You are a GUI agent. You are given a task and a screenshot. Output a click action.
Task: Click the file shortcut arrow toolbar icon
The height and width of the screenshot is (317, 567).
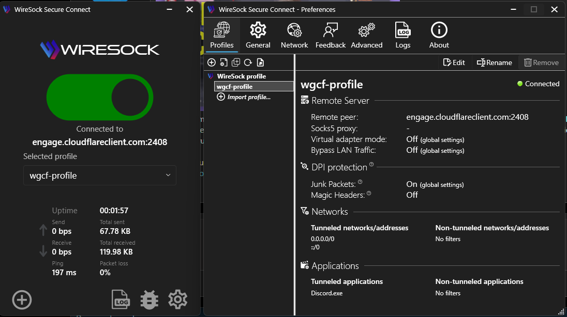click(260, 62)
